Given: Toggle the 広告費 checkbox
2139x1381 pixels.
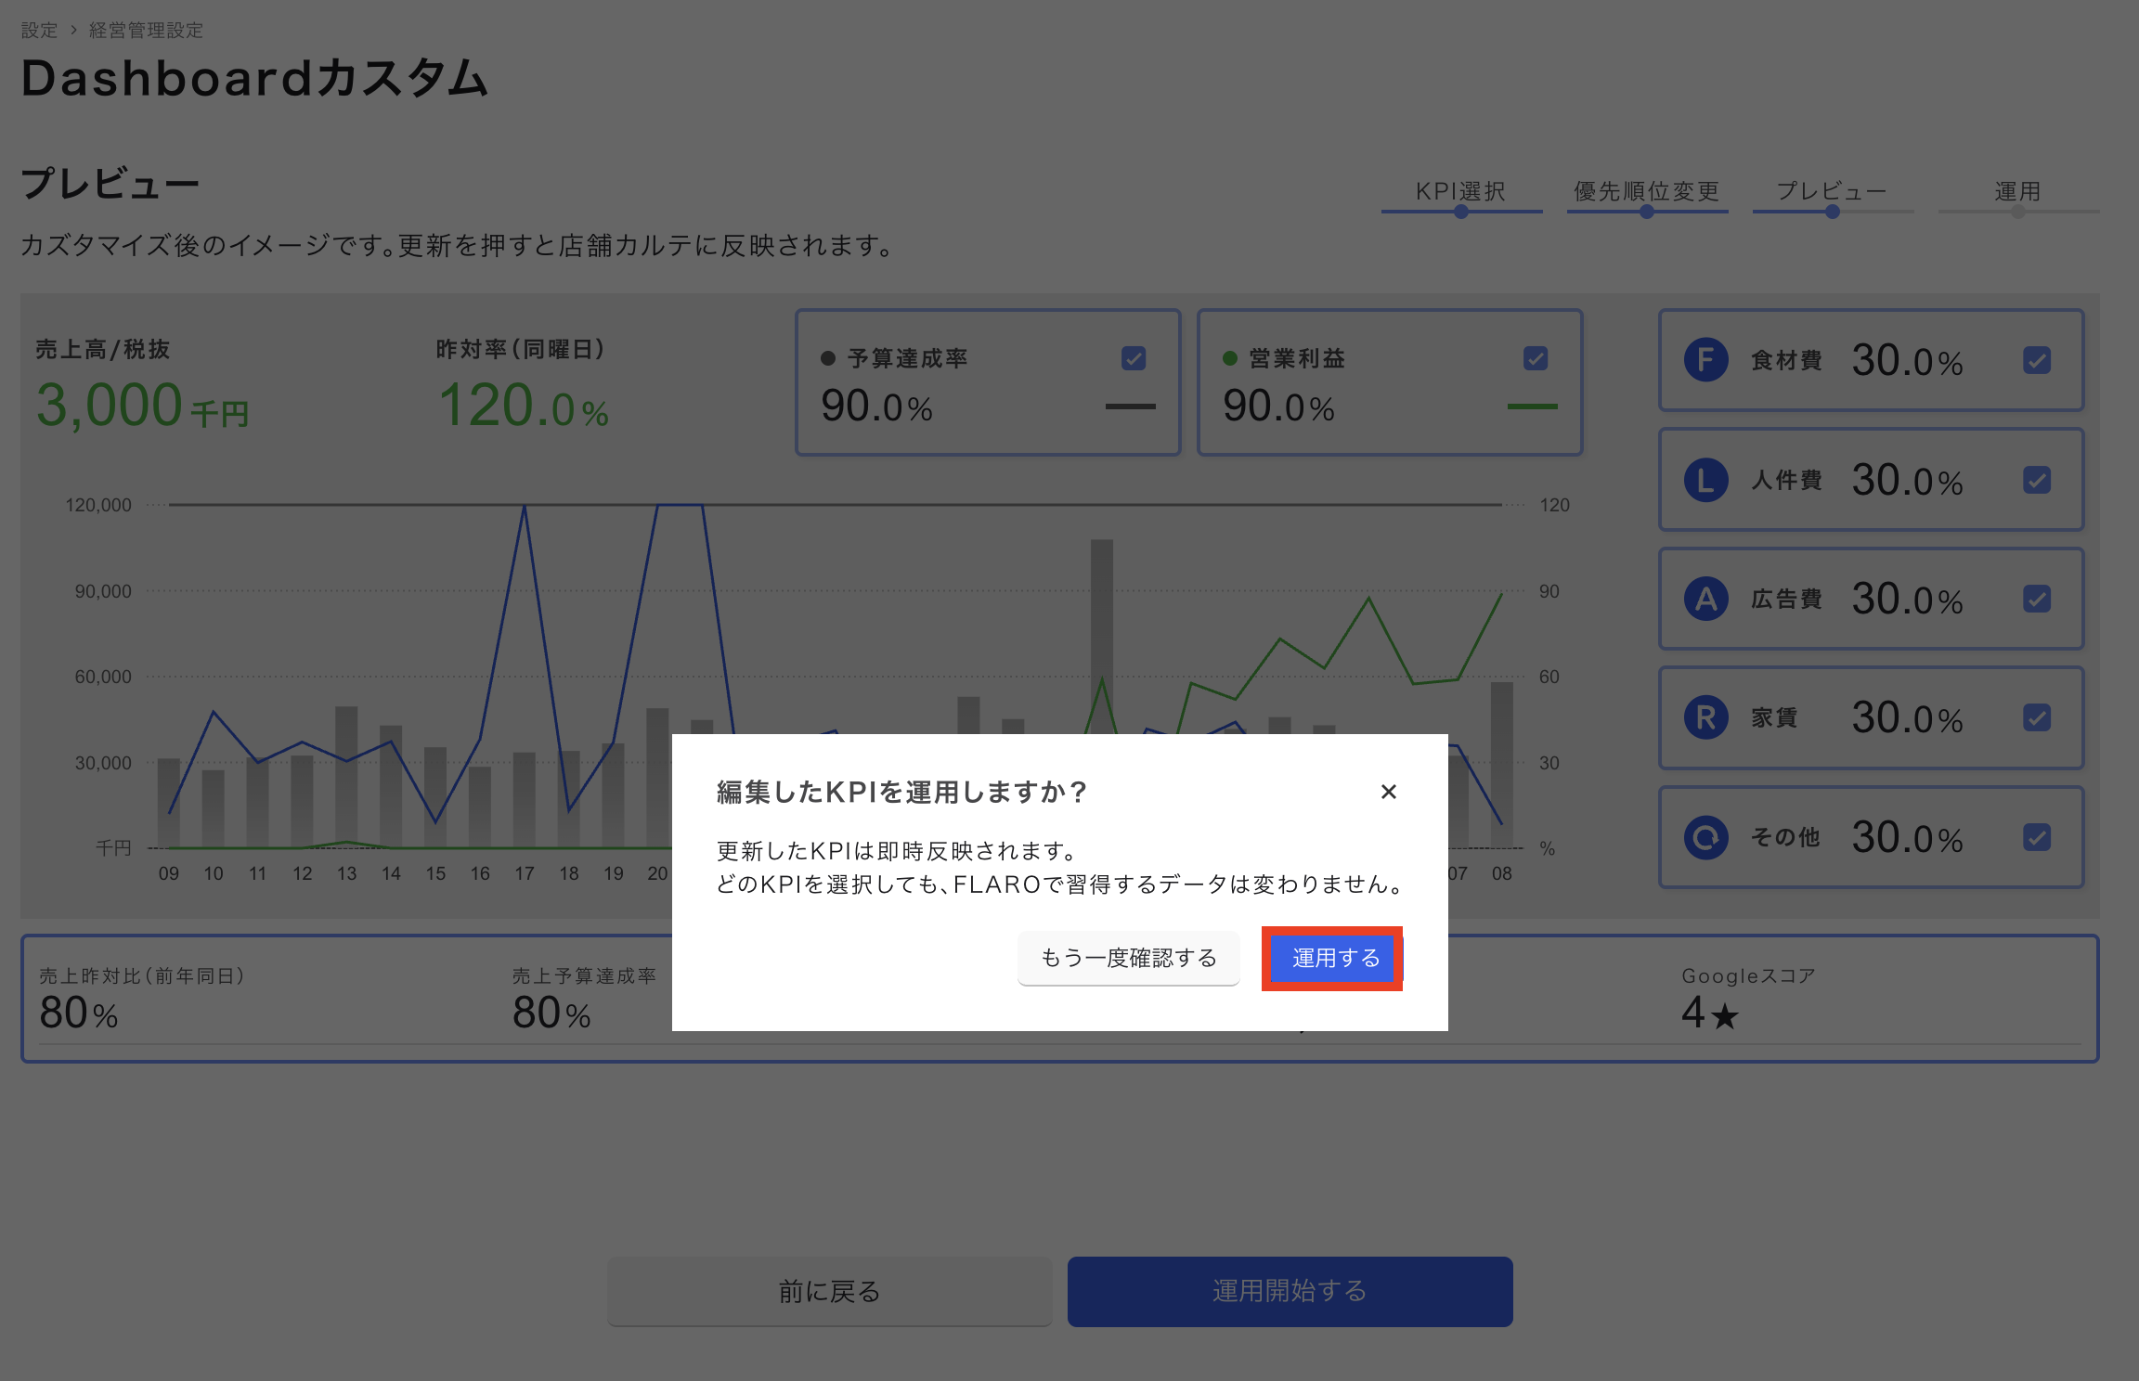Looking at the screenshot, I should [x=2037, y=599].
